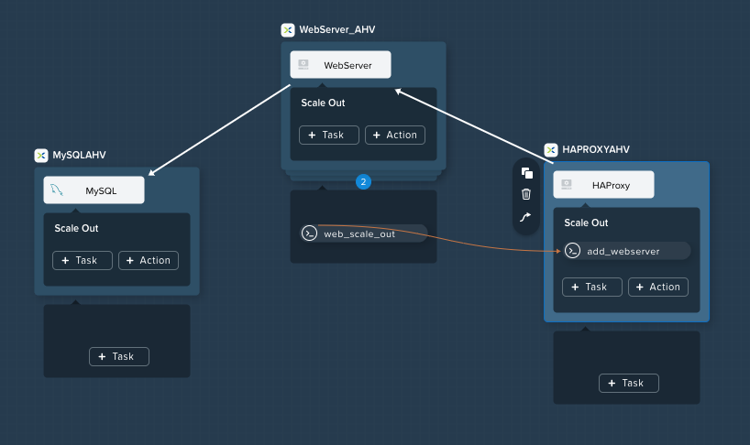The image size is (750, 445).
Task: Click Scale Out heading in MySQL panel
Action: pyautogui.click(x=76, y=228)
